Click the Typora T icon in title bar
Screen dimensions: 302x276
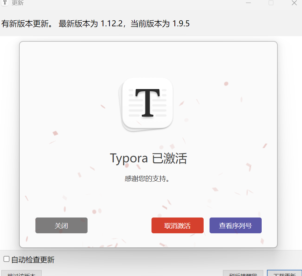(5, 3)
